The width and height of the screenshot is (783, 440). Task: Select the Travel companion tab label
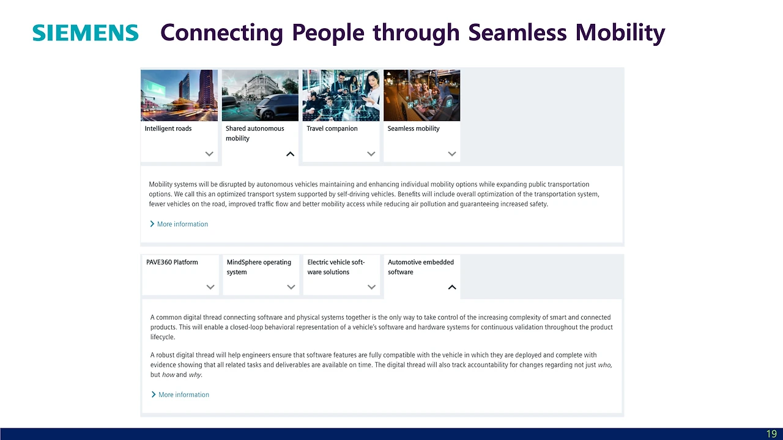(x=332, y=129)
